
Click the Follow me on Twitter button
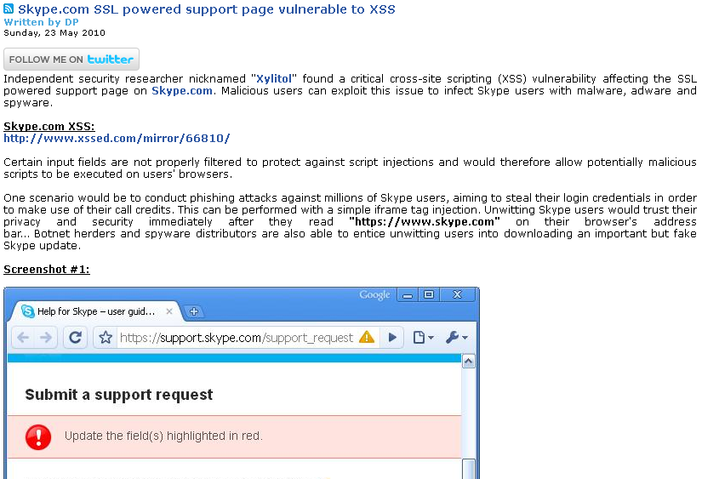tap(71, 59)
